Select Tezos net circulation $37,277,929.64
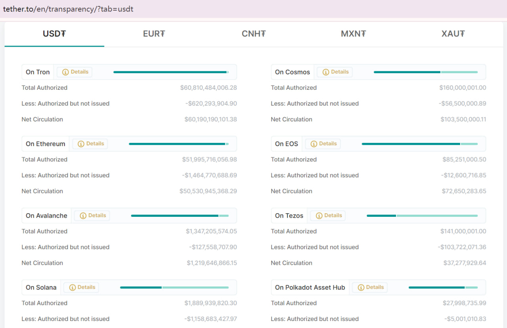The height and width of the screenshot is (328, 507). (465, 263)
